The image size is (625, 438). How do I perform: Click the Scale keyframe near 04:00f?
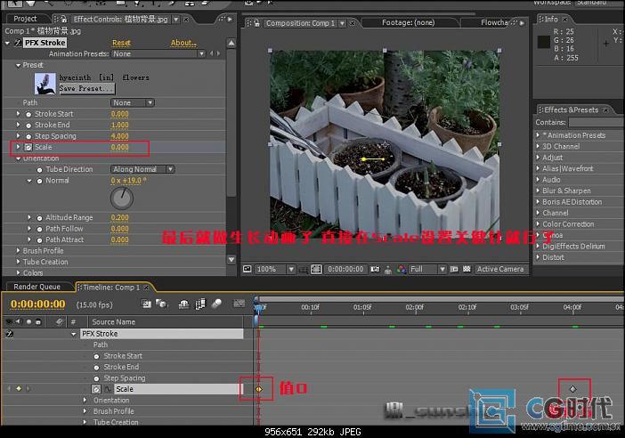click(x=572, y=389)
